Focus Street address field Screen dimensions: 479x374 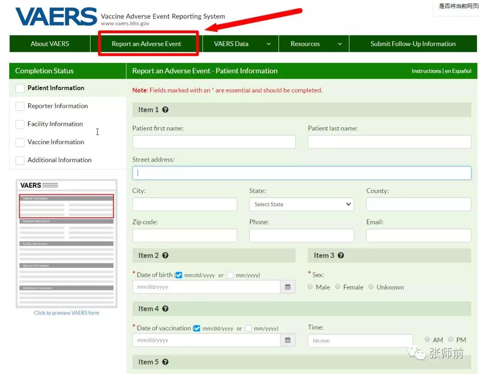(x=302, y=173)
